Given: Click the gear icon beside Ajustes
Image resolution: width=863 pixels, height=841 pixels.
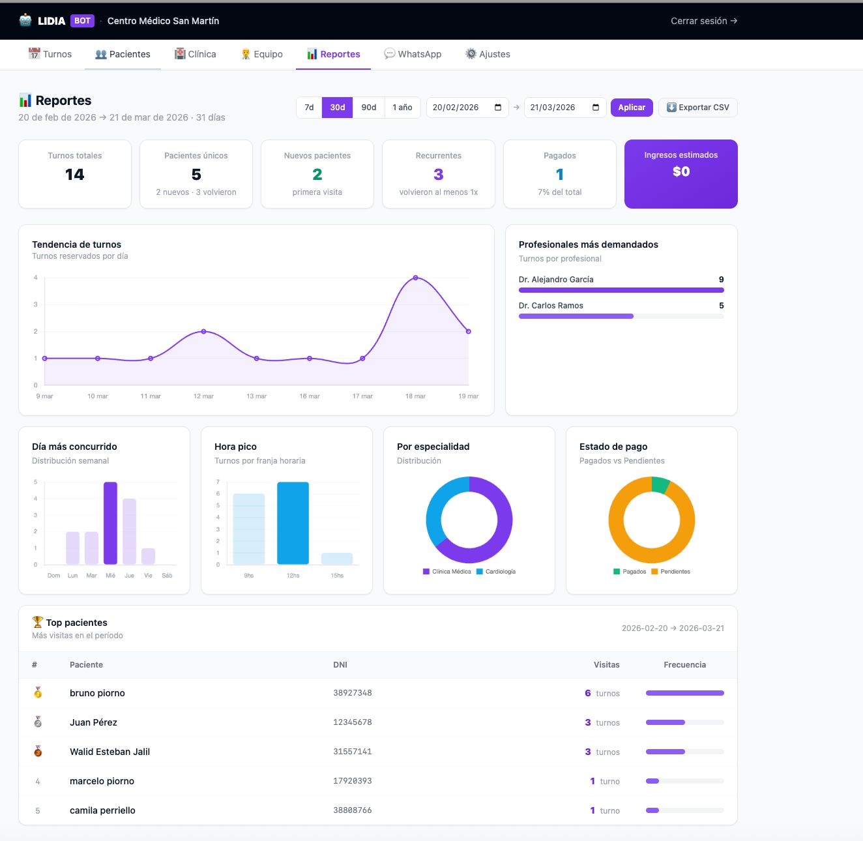Looking at the screenshot, I should (x=471, y=54).
